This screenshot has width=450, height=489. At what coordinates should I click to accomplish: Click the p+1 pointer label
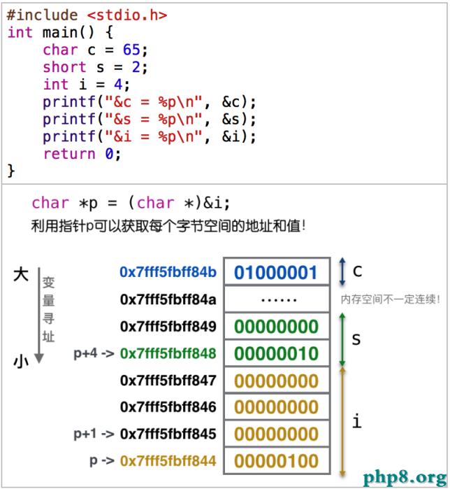[x=94, y=434]
